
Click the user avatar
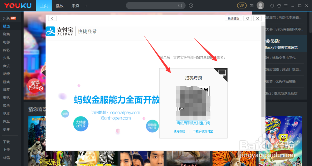[x=261, y=5]
